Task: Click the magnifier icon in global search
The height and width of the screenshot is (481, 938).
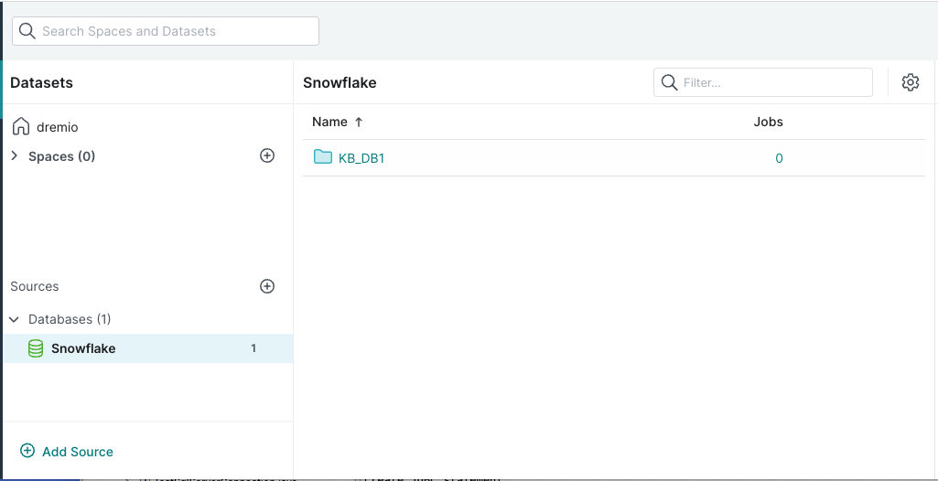Action: [27, 31]
